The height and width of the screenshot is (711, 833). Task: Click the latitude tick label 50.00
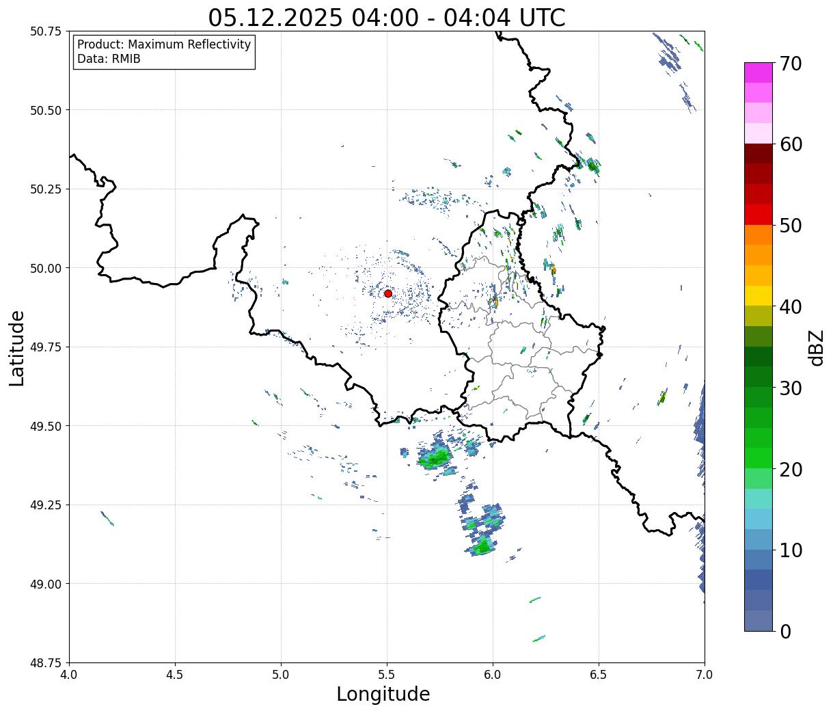(x=46, y=268)
